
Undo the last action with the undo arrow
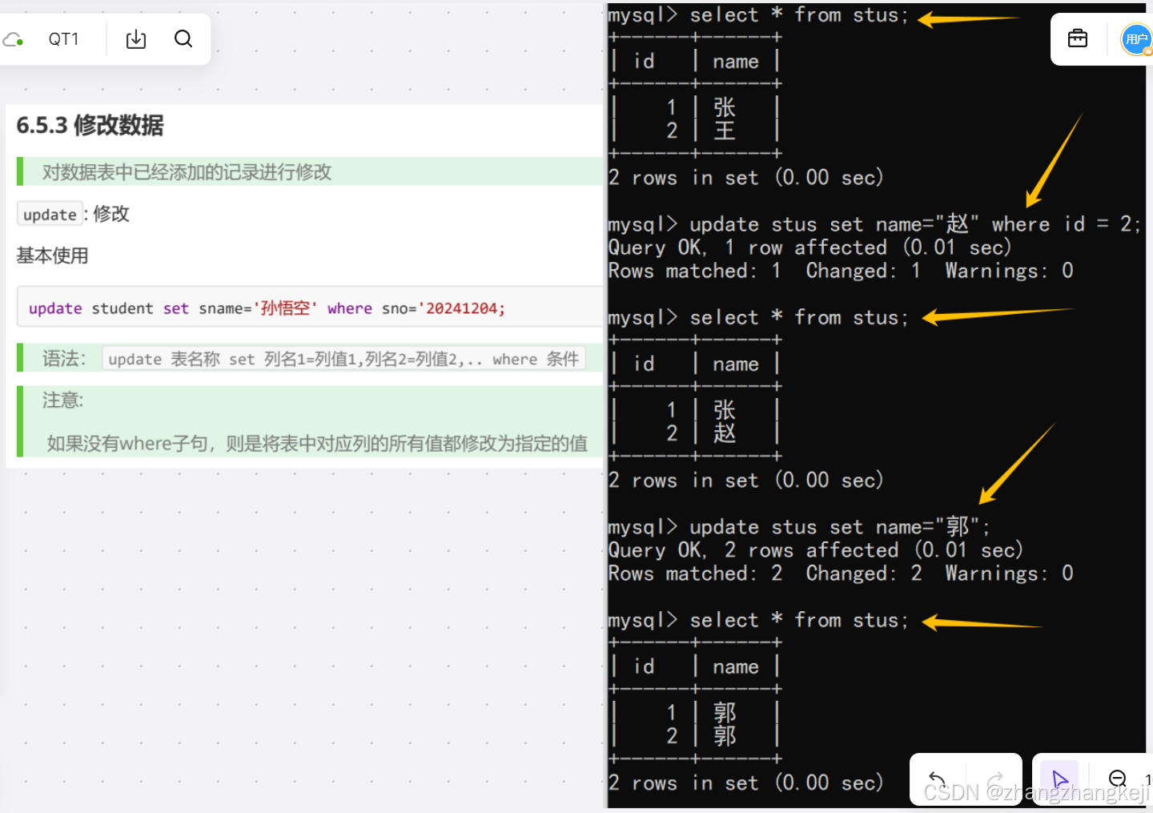(x=937, y=779)
